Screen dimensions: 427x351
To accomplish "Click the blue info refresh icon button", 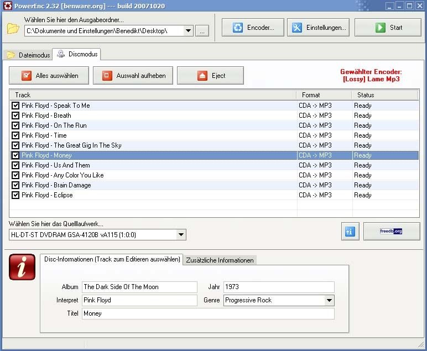I will point(350,232).
